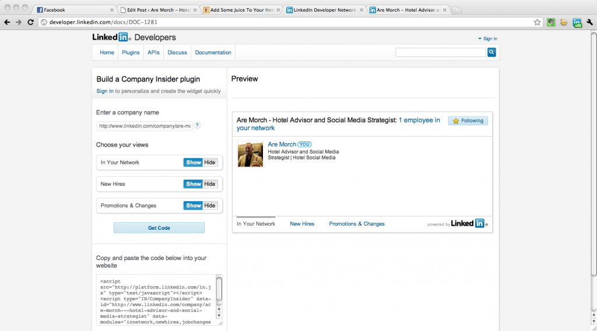Click the LinkedIn Developers logo

[134, 37]
